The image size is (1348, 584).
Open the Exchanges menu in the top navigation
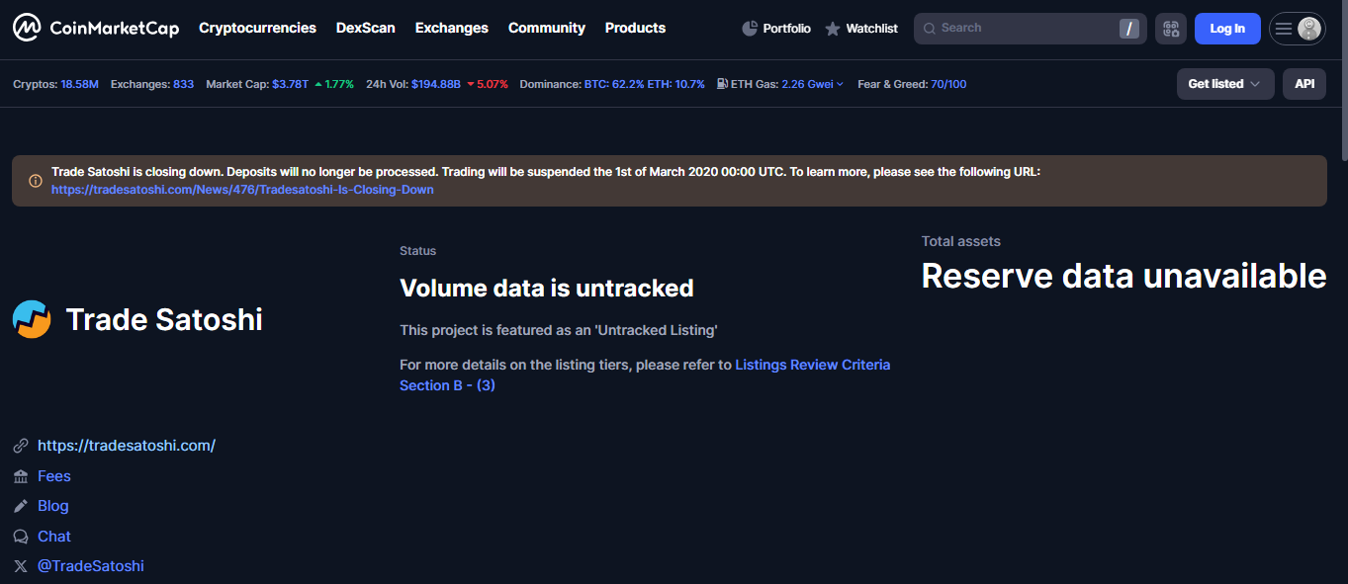(x=452, y=28)
